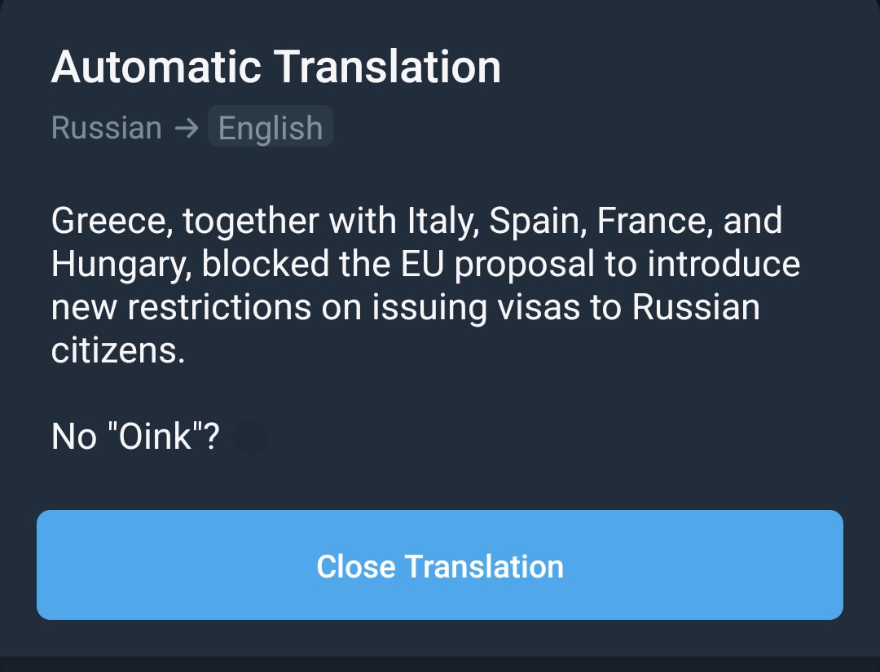Click the word proposal in the translation

524,264
